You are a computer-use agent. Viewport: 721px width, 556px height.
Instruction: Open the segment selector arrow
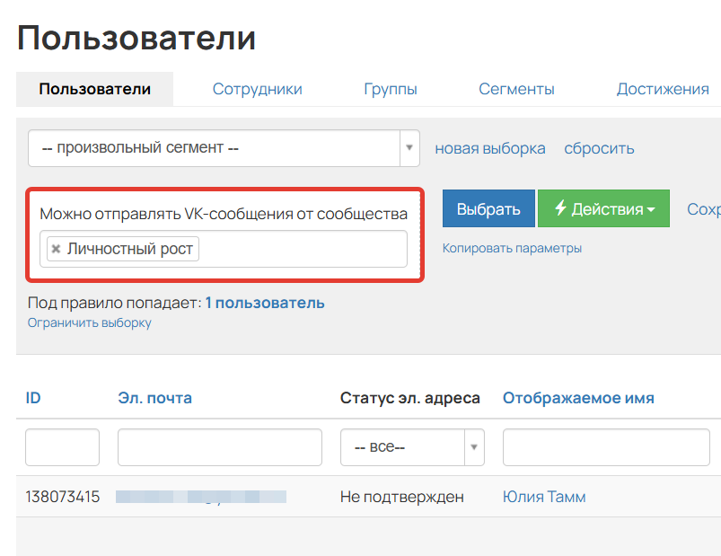point(409,148)
